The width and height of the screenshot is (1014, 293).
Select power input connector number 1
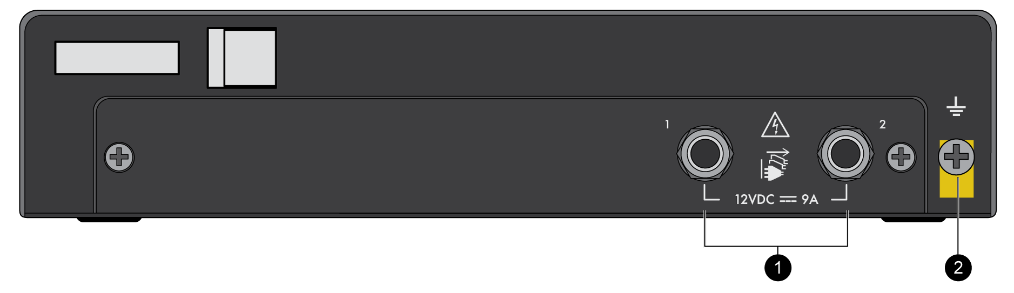pyautogui.click(x=705, y=154)
